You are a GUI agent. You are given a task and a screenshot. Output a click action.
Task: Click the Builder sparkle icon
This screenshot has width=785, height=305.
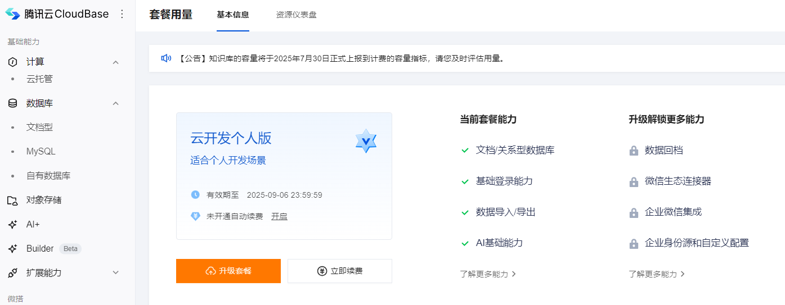click(x=12, y=248)
